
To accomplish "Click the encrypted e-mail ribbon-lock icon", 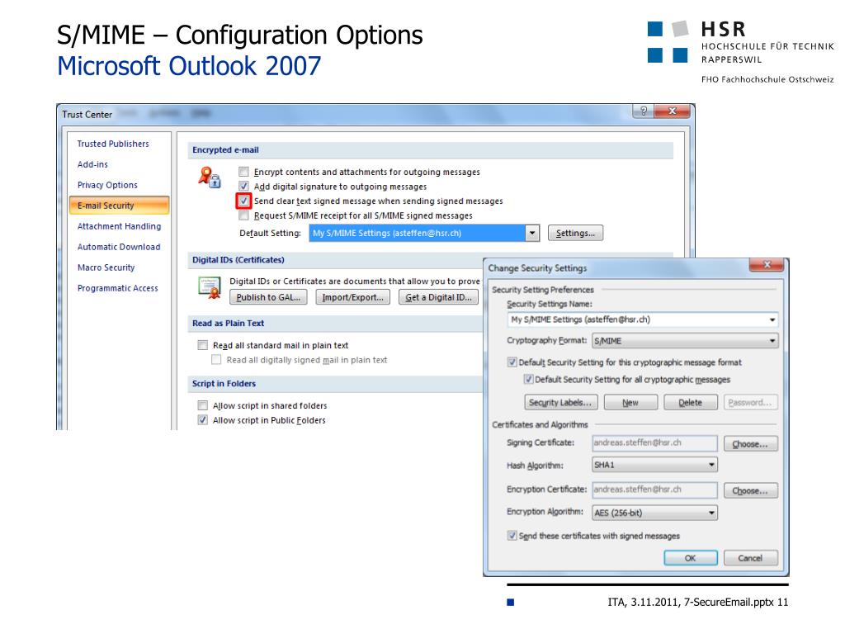I will tap(209, 177).
